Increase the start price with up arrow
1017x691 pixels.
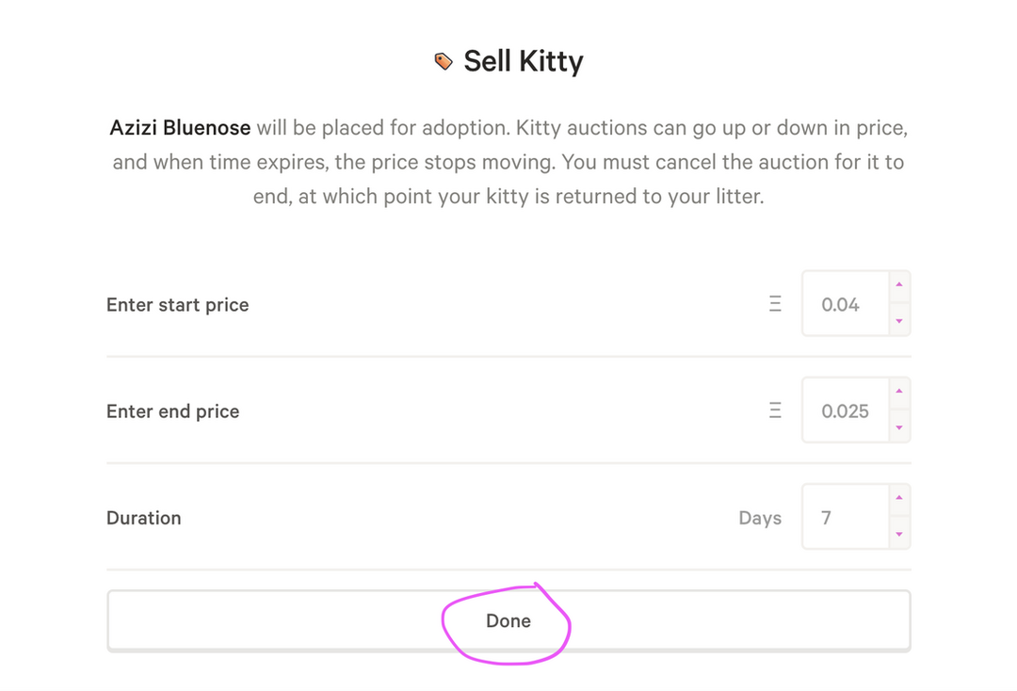[x=899, y=285]
